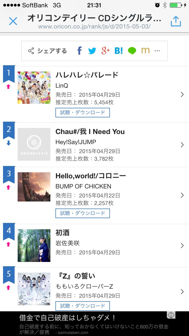
Task: Open details chevron for ハレハレ☆パレード
Action: coord(182,94)
